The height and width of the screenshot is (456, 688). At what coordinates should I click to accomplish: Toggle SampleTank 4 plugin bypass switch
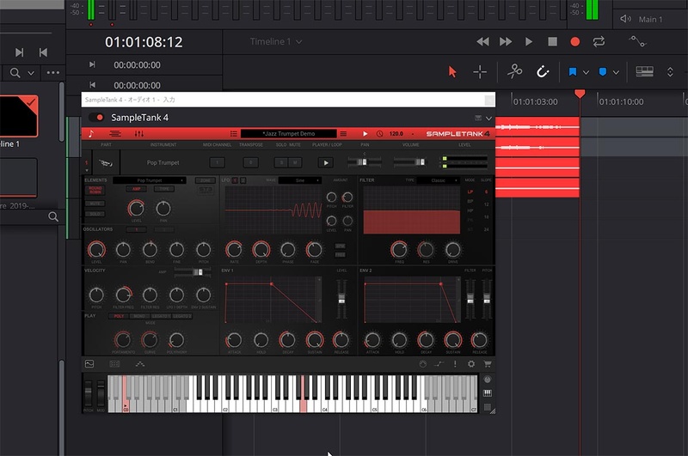[96, 118]
